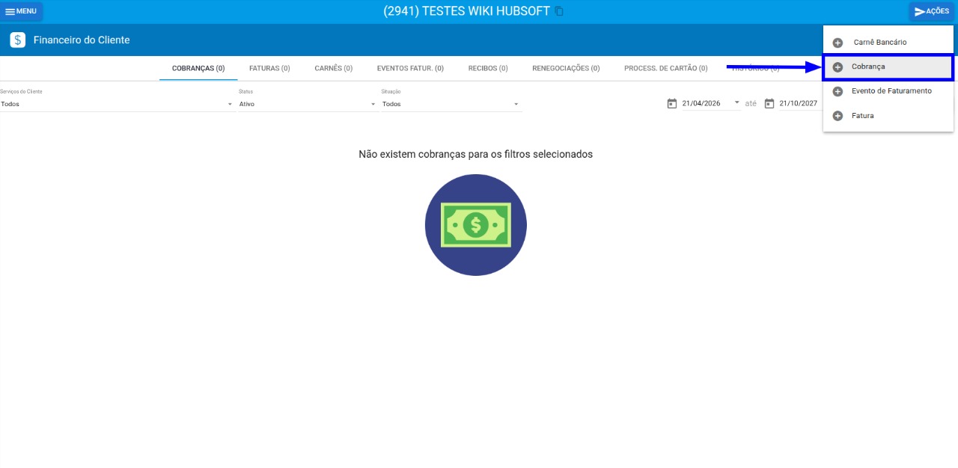Choose Evento de Faturamento from actions menu

click(x=888, y=91)
